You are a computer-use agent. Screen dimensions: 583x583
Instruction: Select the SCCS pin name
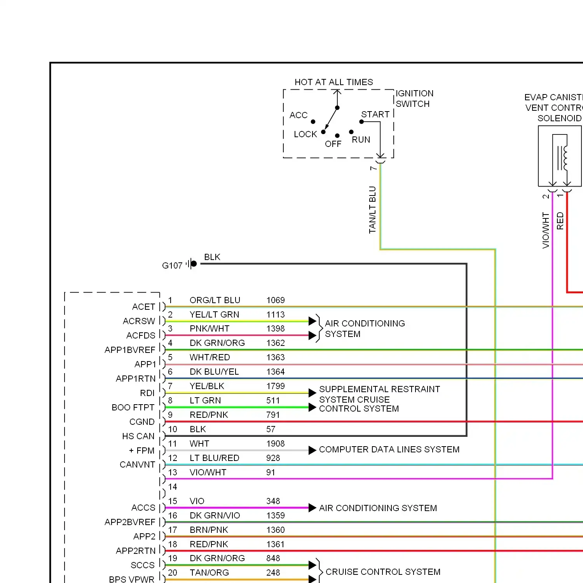pos(143,565)
